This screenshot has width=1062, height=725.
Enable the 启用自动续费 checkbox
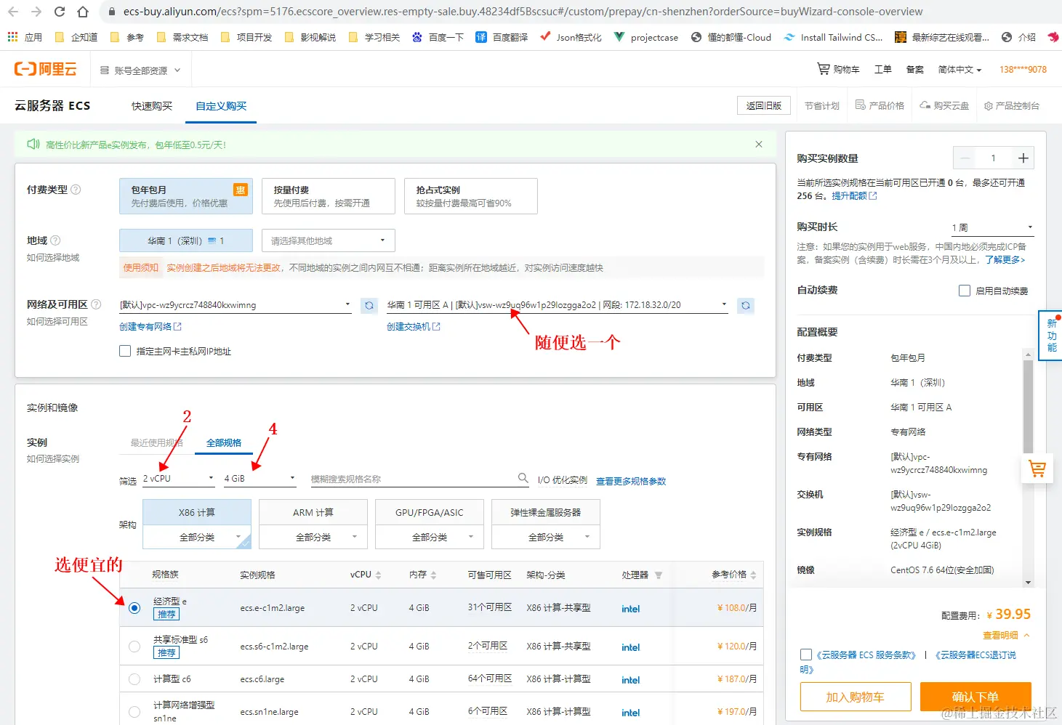[965, 291]
